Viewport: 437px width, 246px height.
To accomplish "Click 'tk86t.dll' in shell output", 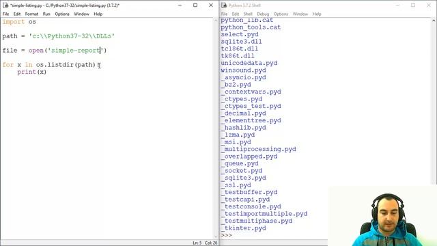I will coord(238,56).
